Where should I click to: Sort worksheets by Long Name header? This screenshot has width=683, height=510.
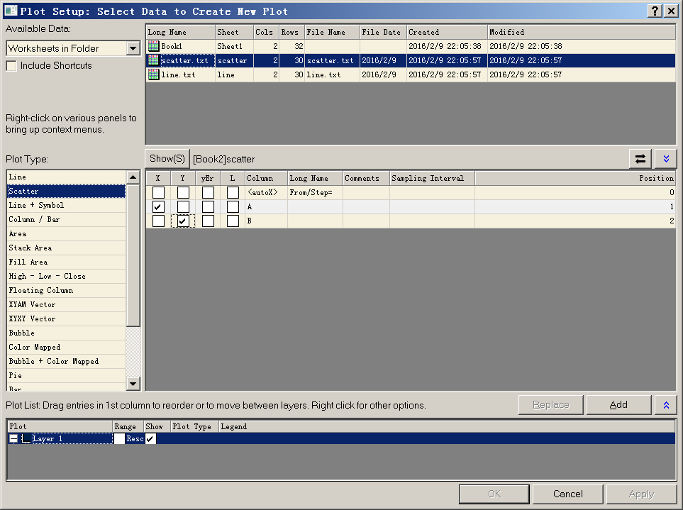180,32
